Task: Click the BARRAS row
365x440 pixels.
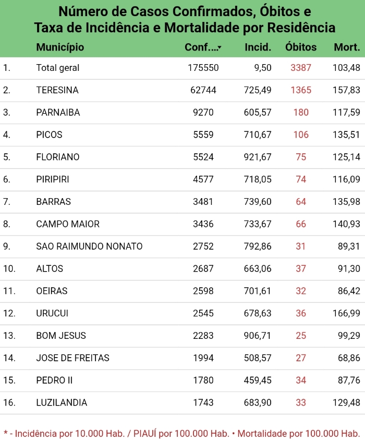Action: pos(182,202)
